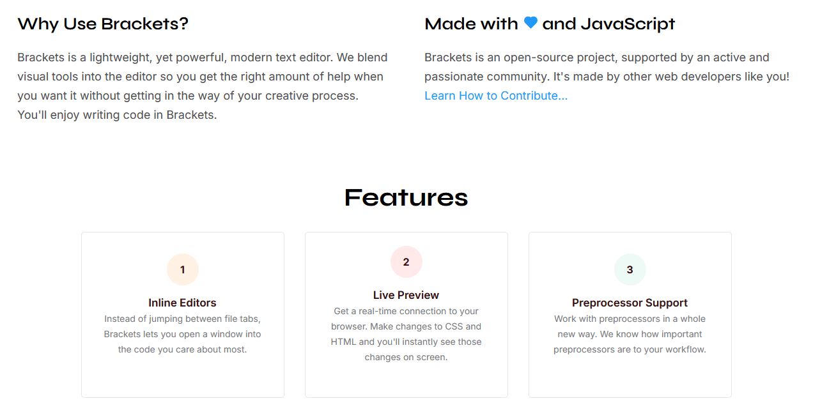Click the number 1 circle badge
This screenshot has height=410, width=813.
(x=183, y=270)
